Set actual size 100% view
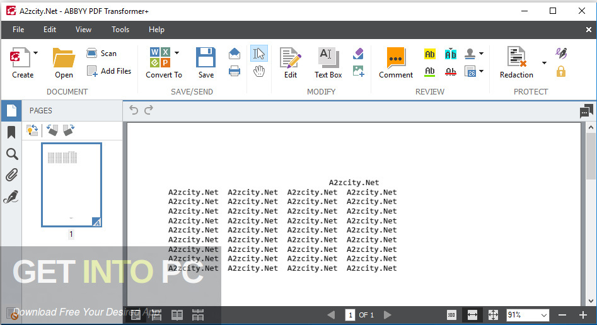The height and width of the screenshot is (325, 597). pos(451,315)
